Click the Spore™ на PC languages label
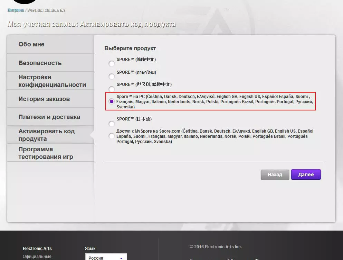343x260 pixels. (x=215, y=101)
